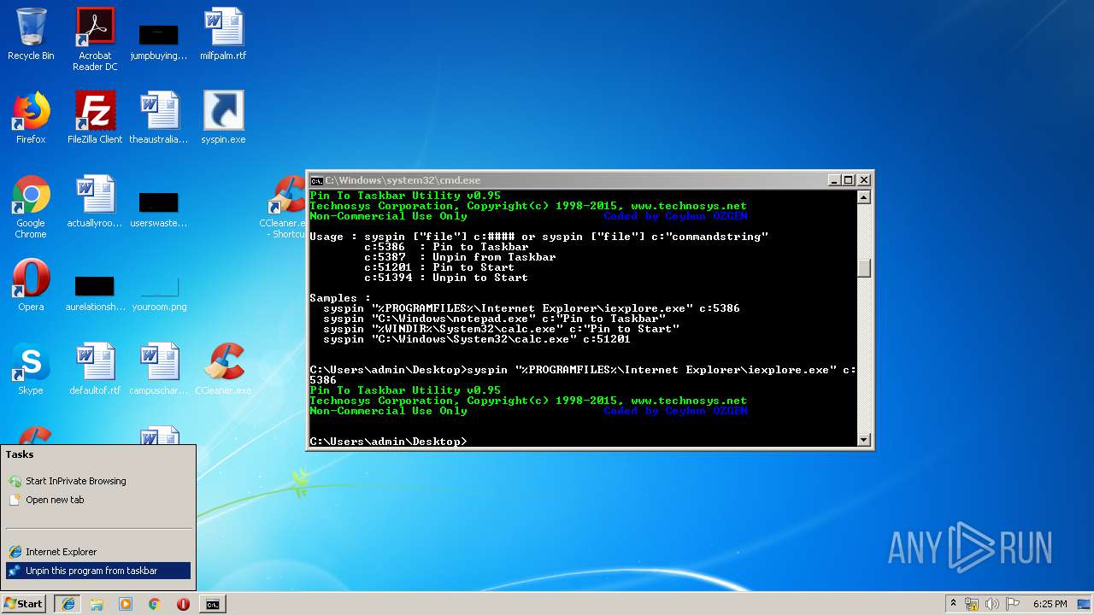Open the Firefox desktop shortcut

(x=31, y=118)
